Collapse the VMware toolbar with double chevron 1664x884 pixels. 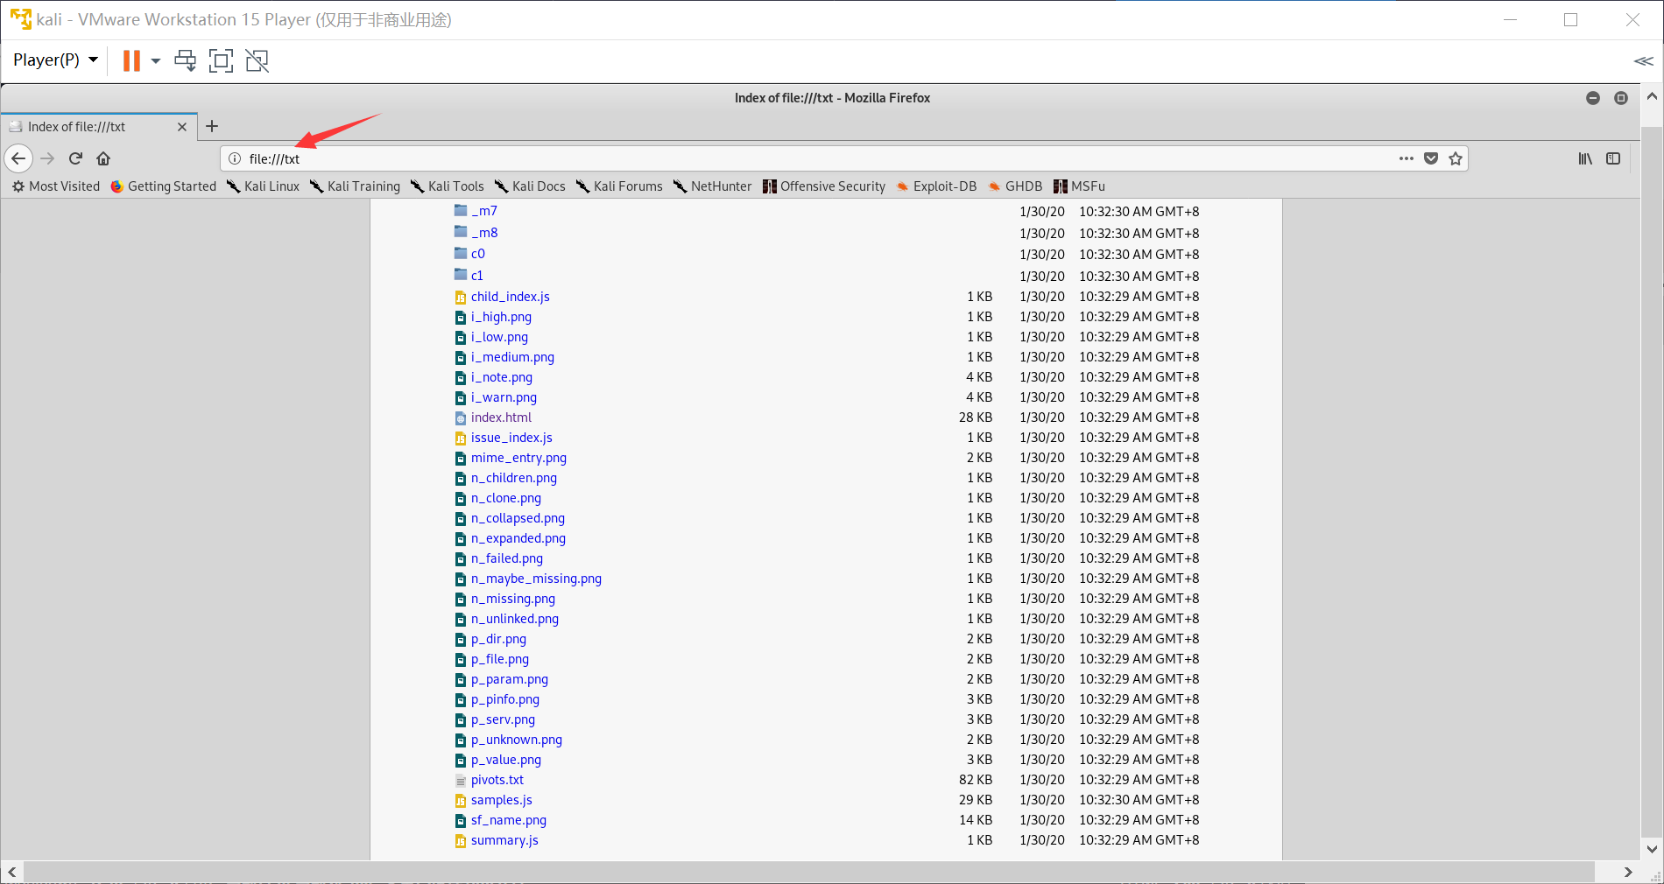pyautogui.click(x=1643, y=60)
